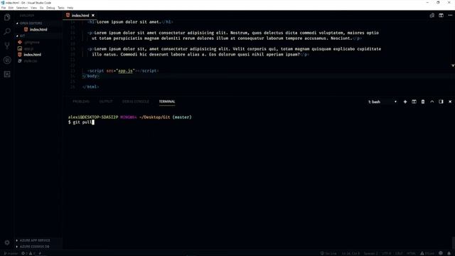Viewport: 455px width, 256px height.
Task: Open the Manage gear icon
Action: (7, 242)
